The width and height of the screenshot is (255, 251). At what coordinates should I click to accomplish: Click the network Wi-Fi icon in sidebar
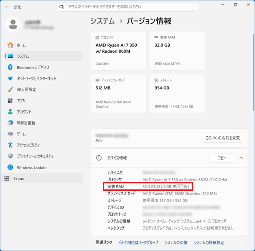pyautogui.click(x=10, y=78)
